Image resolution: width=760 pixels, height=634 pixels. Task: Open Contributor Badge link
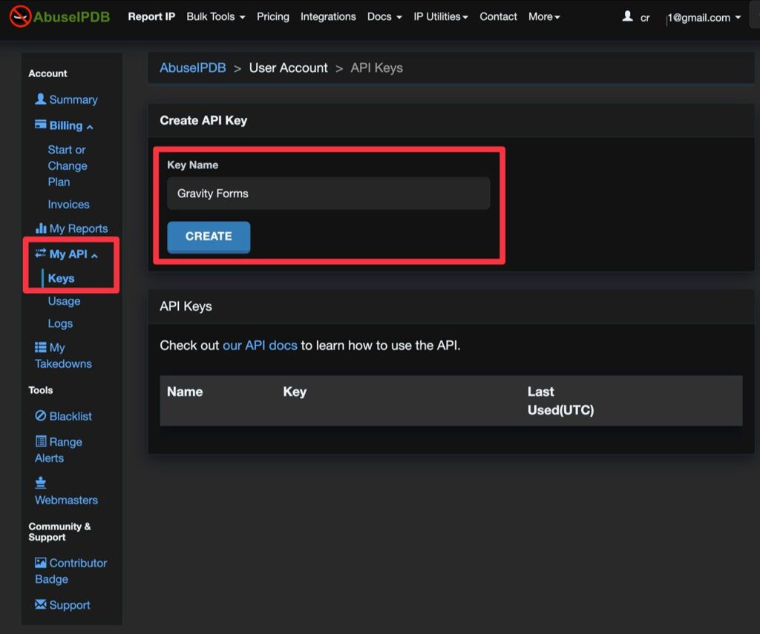(71, 570)
